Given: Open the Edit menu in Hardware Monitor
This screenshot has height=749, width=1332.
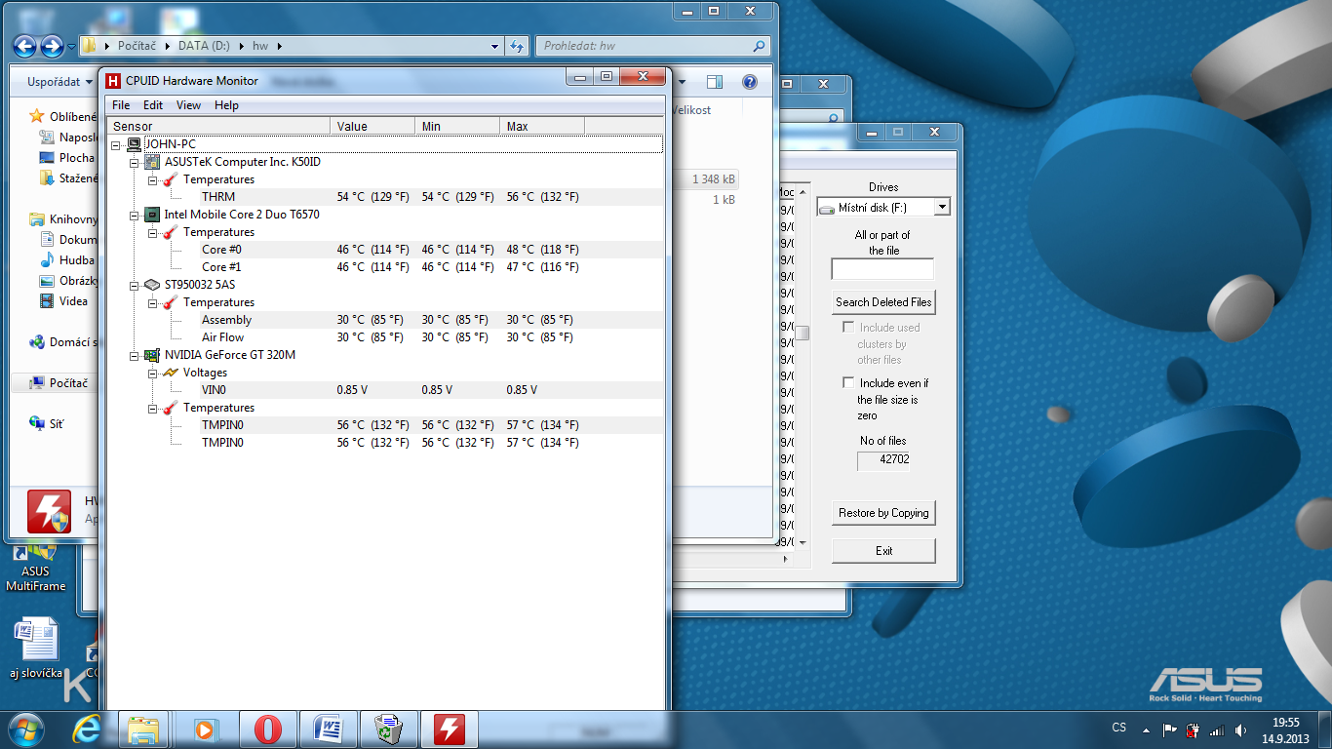Looking at the screenshot, I should tap(153, 105).
